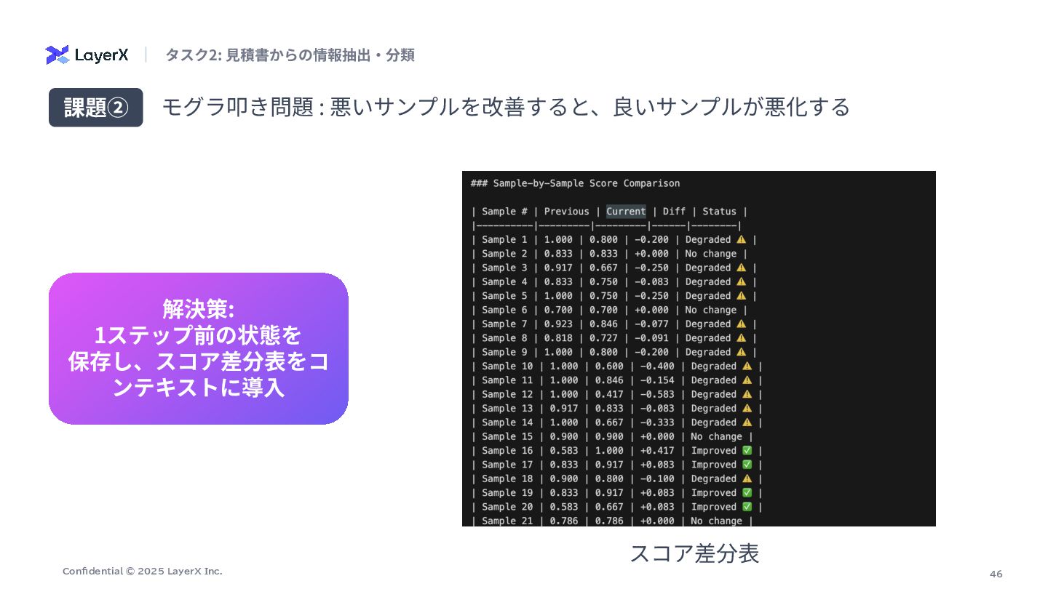Click the 'Status' column header

pos(719,212)
